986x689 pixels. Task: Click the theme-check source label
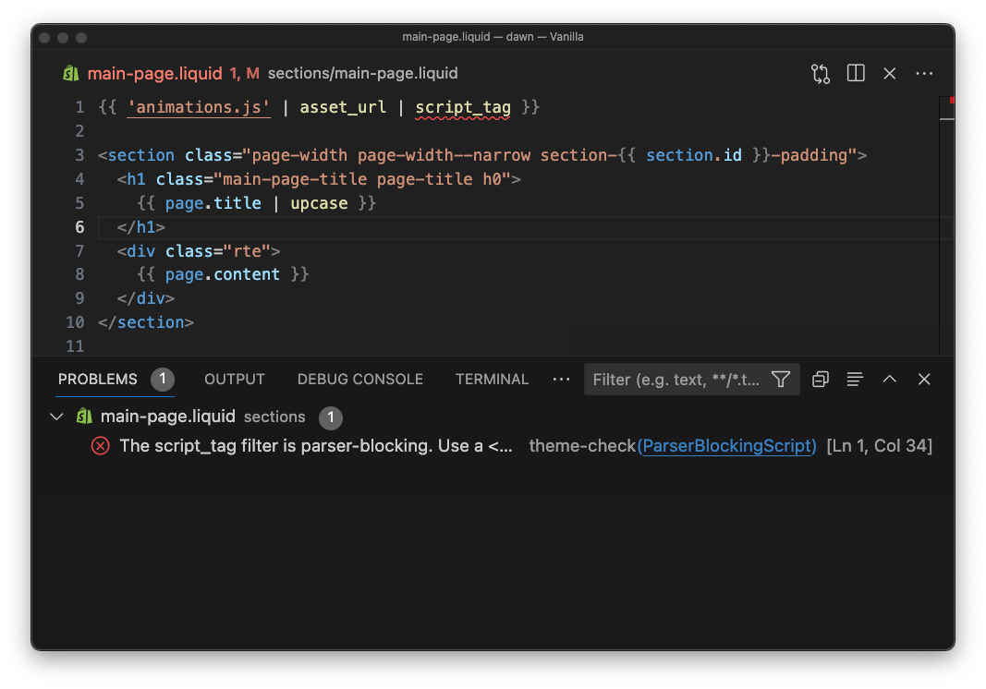582,446
